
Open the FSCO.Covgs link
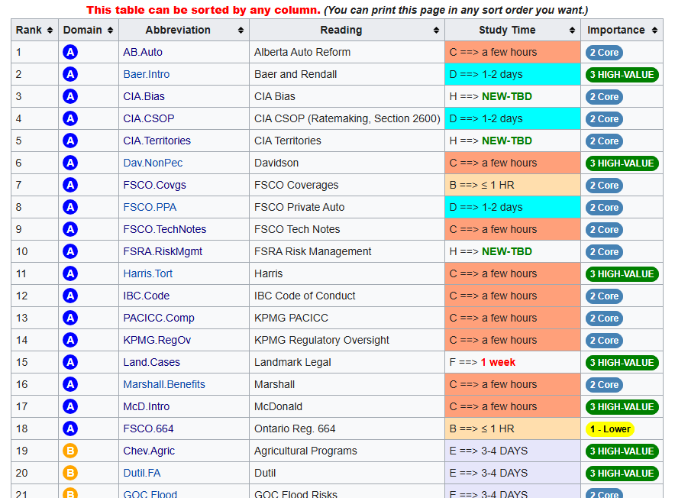[154, 186]
